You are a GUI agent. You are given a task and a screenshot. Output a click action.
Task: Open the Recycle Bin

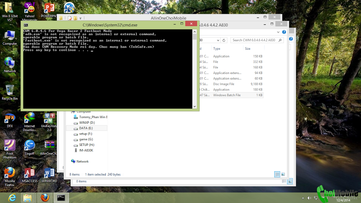click(10, 93)
